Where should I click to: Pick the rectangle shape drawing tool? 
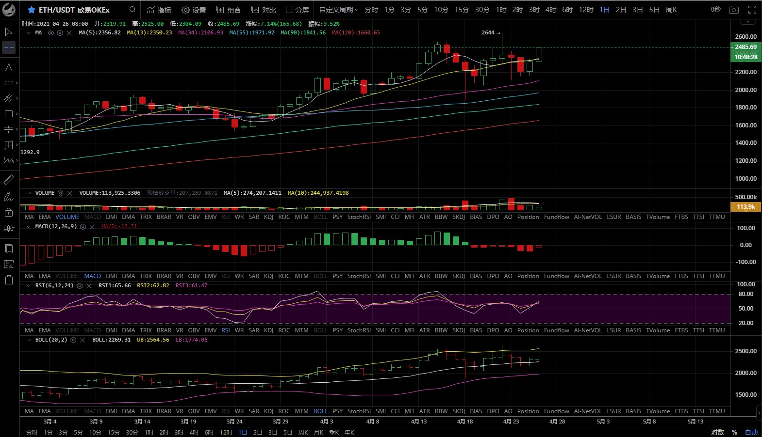click(9, 114)
